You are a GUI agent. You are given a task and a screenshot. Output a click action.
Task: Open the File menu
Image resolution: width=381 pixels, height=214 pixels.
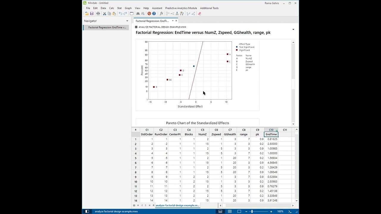[88, 8]
